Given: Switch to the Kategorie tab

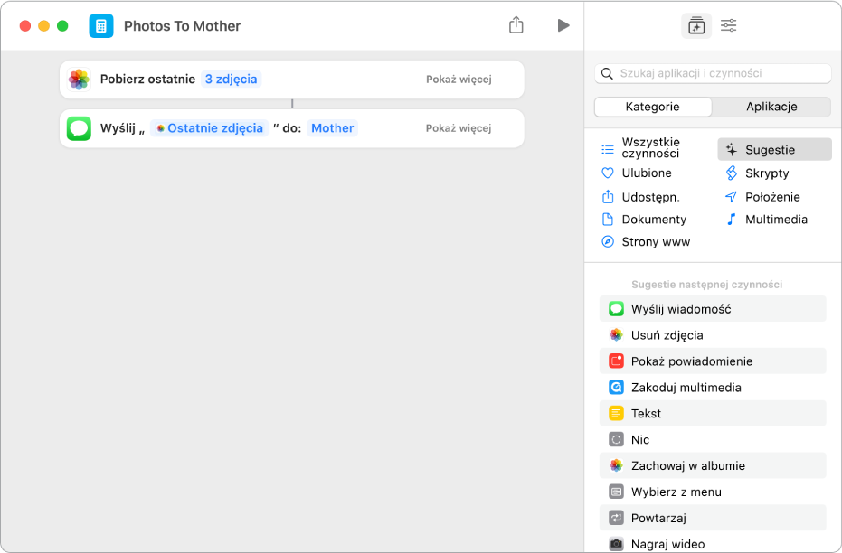Looking at the screenshot, I should pos(653,107).
